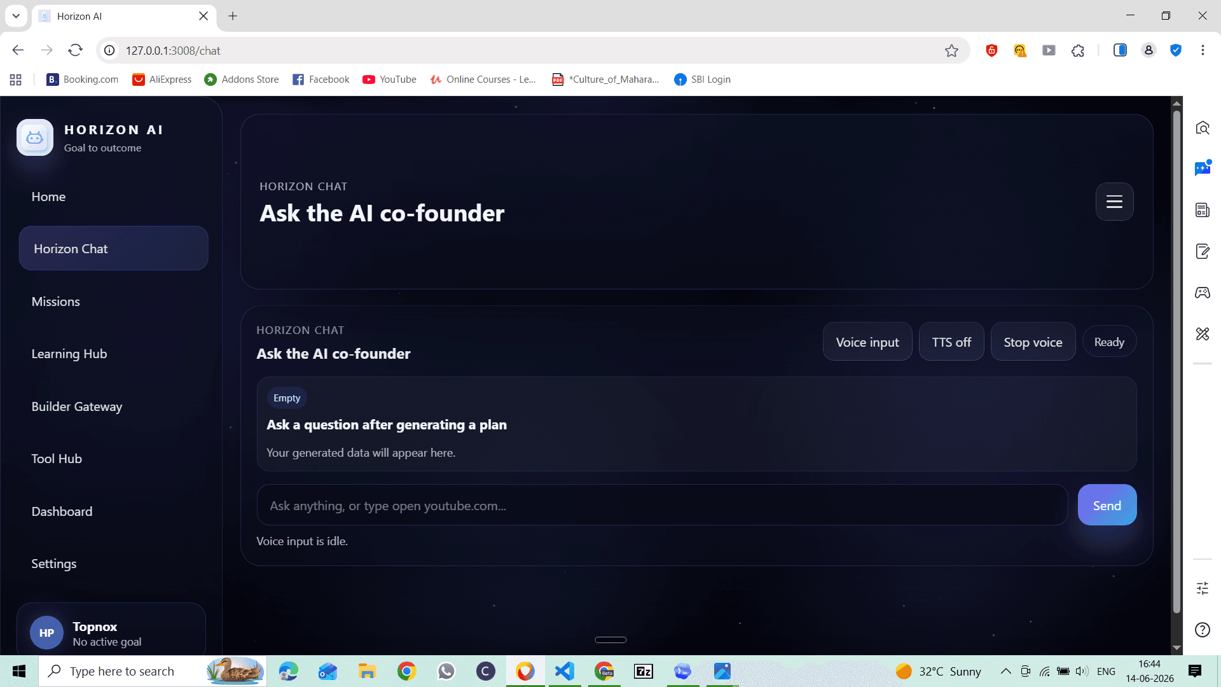Open the Facebook bookmark
Image resolution: width=1221 pixels, height=687 pixels.
[x=321, y=80]
